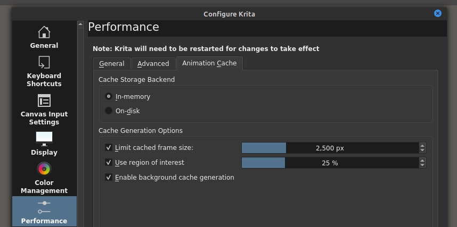
Task: Disable background cache generation checkbox
Action: pos(109,177)
